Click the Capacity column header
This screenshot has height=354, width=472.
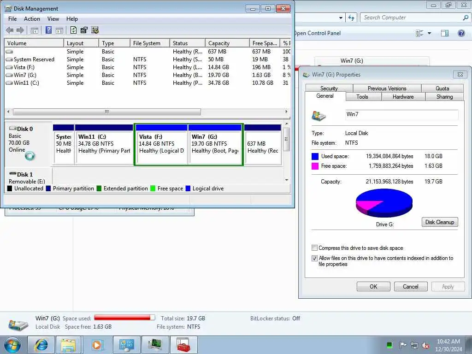click(227, 43)
